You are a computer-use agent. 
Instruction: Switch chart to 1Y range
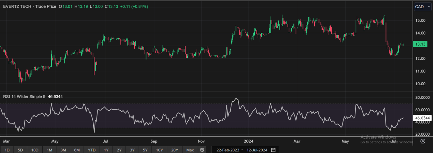(106, 150)
